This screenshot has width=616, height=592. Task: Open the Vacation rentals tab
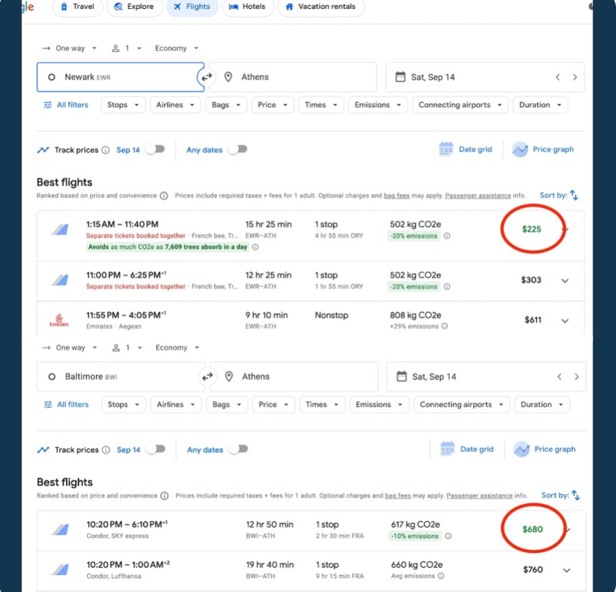pyautogui.click(x=321, y=7)
